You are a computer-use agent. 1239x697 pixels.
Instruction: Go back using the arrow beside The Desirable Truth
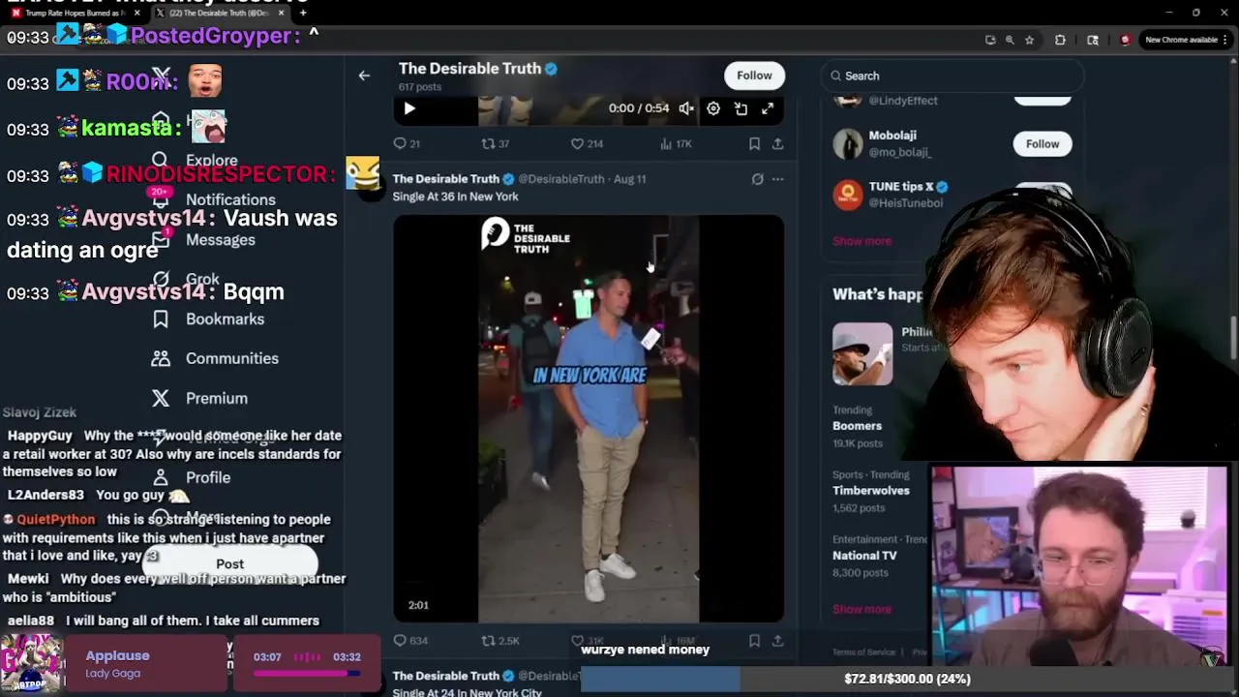coord(364,76)
